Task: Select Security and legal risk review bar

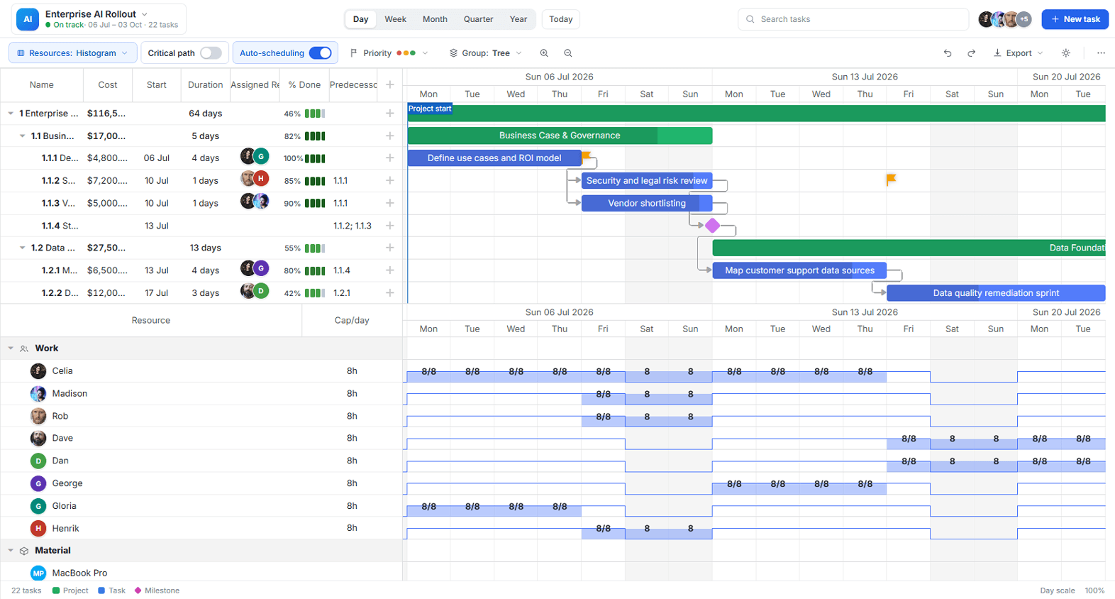Action: (x=647, y=181)
